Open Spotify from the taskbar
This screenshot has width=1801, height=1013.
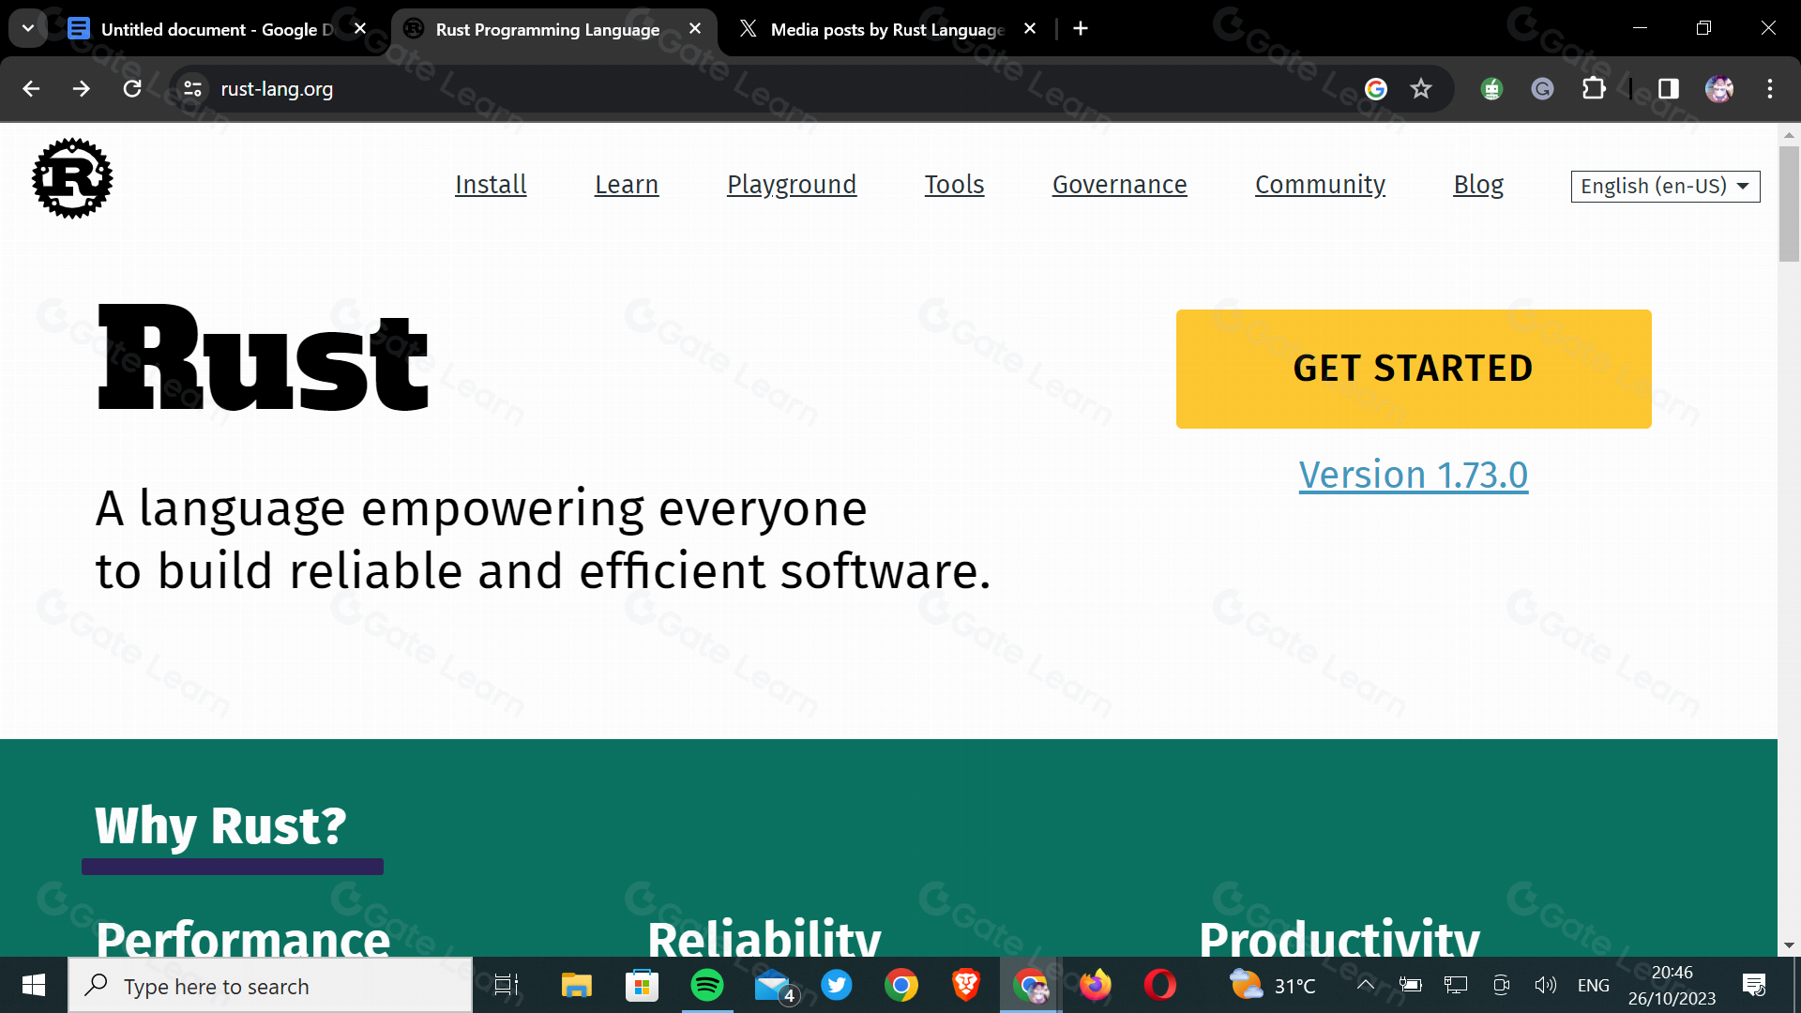(x=707, y=986)
